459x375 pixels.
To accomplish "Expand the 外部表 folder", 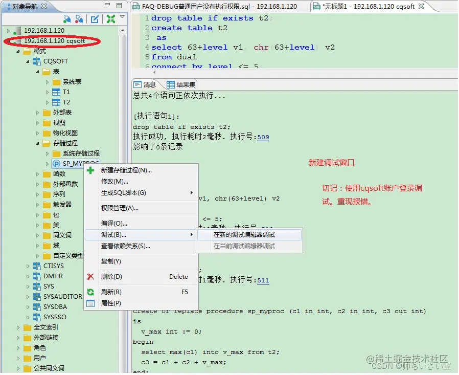I will [37, 113].
